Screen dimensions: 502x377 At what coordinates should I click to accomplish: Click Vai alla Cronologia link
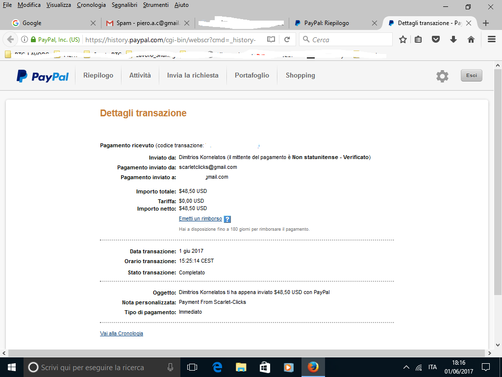click(x=122, y=333)
